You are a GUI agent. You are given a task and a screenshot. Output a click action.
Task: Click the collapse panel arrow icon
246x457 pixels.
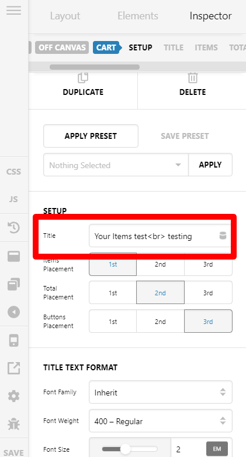tap(13, 312)
